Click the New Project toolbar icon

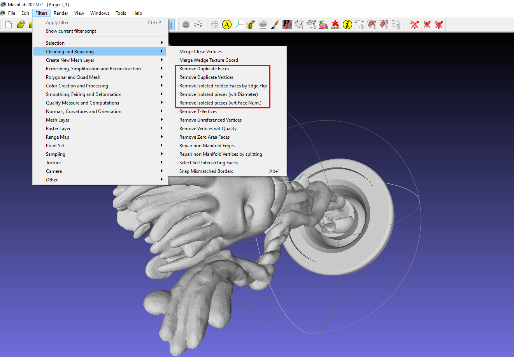pyautogui.click(x=9, y=25)
